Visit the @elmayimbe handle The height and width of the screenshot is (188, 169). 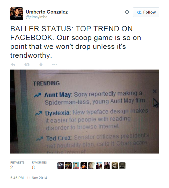click(x=37, y=17)
